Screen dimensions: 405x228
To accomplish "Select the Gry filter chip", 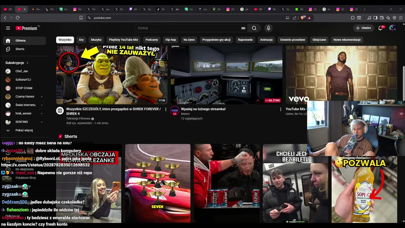I will [81, 40].
